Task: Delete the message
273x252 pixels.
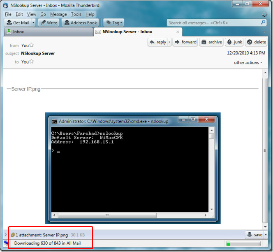Action: 256,42
